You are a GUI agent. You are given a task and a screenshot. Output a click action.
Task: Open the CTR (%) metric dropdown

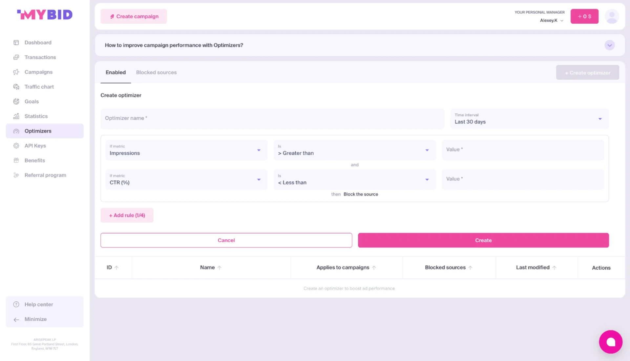click(x=186, y=179)
